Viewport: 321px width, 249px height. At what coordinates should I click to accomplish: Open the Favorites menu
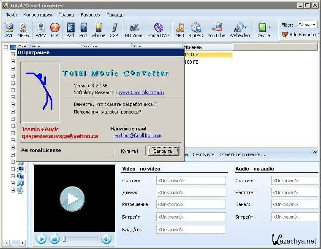90,15
